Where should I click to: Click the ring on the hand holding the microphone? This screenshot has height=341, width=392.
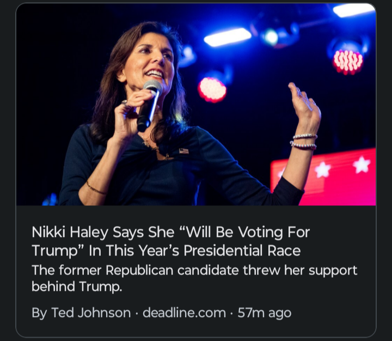point(124,102)
